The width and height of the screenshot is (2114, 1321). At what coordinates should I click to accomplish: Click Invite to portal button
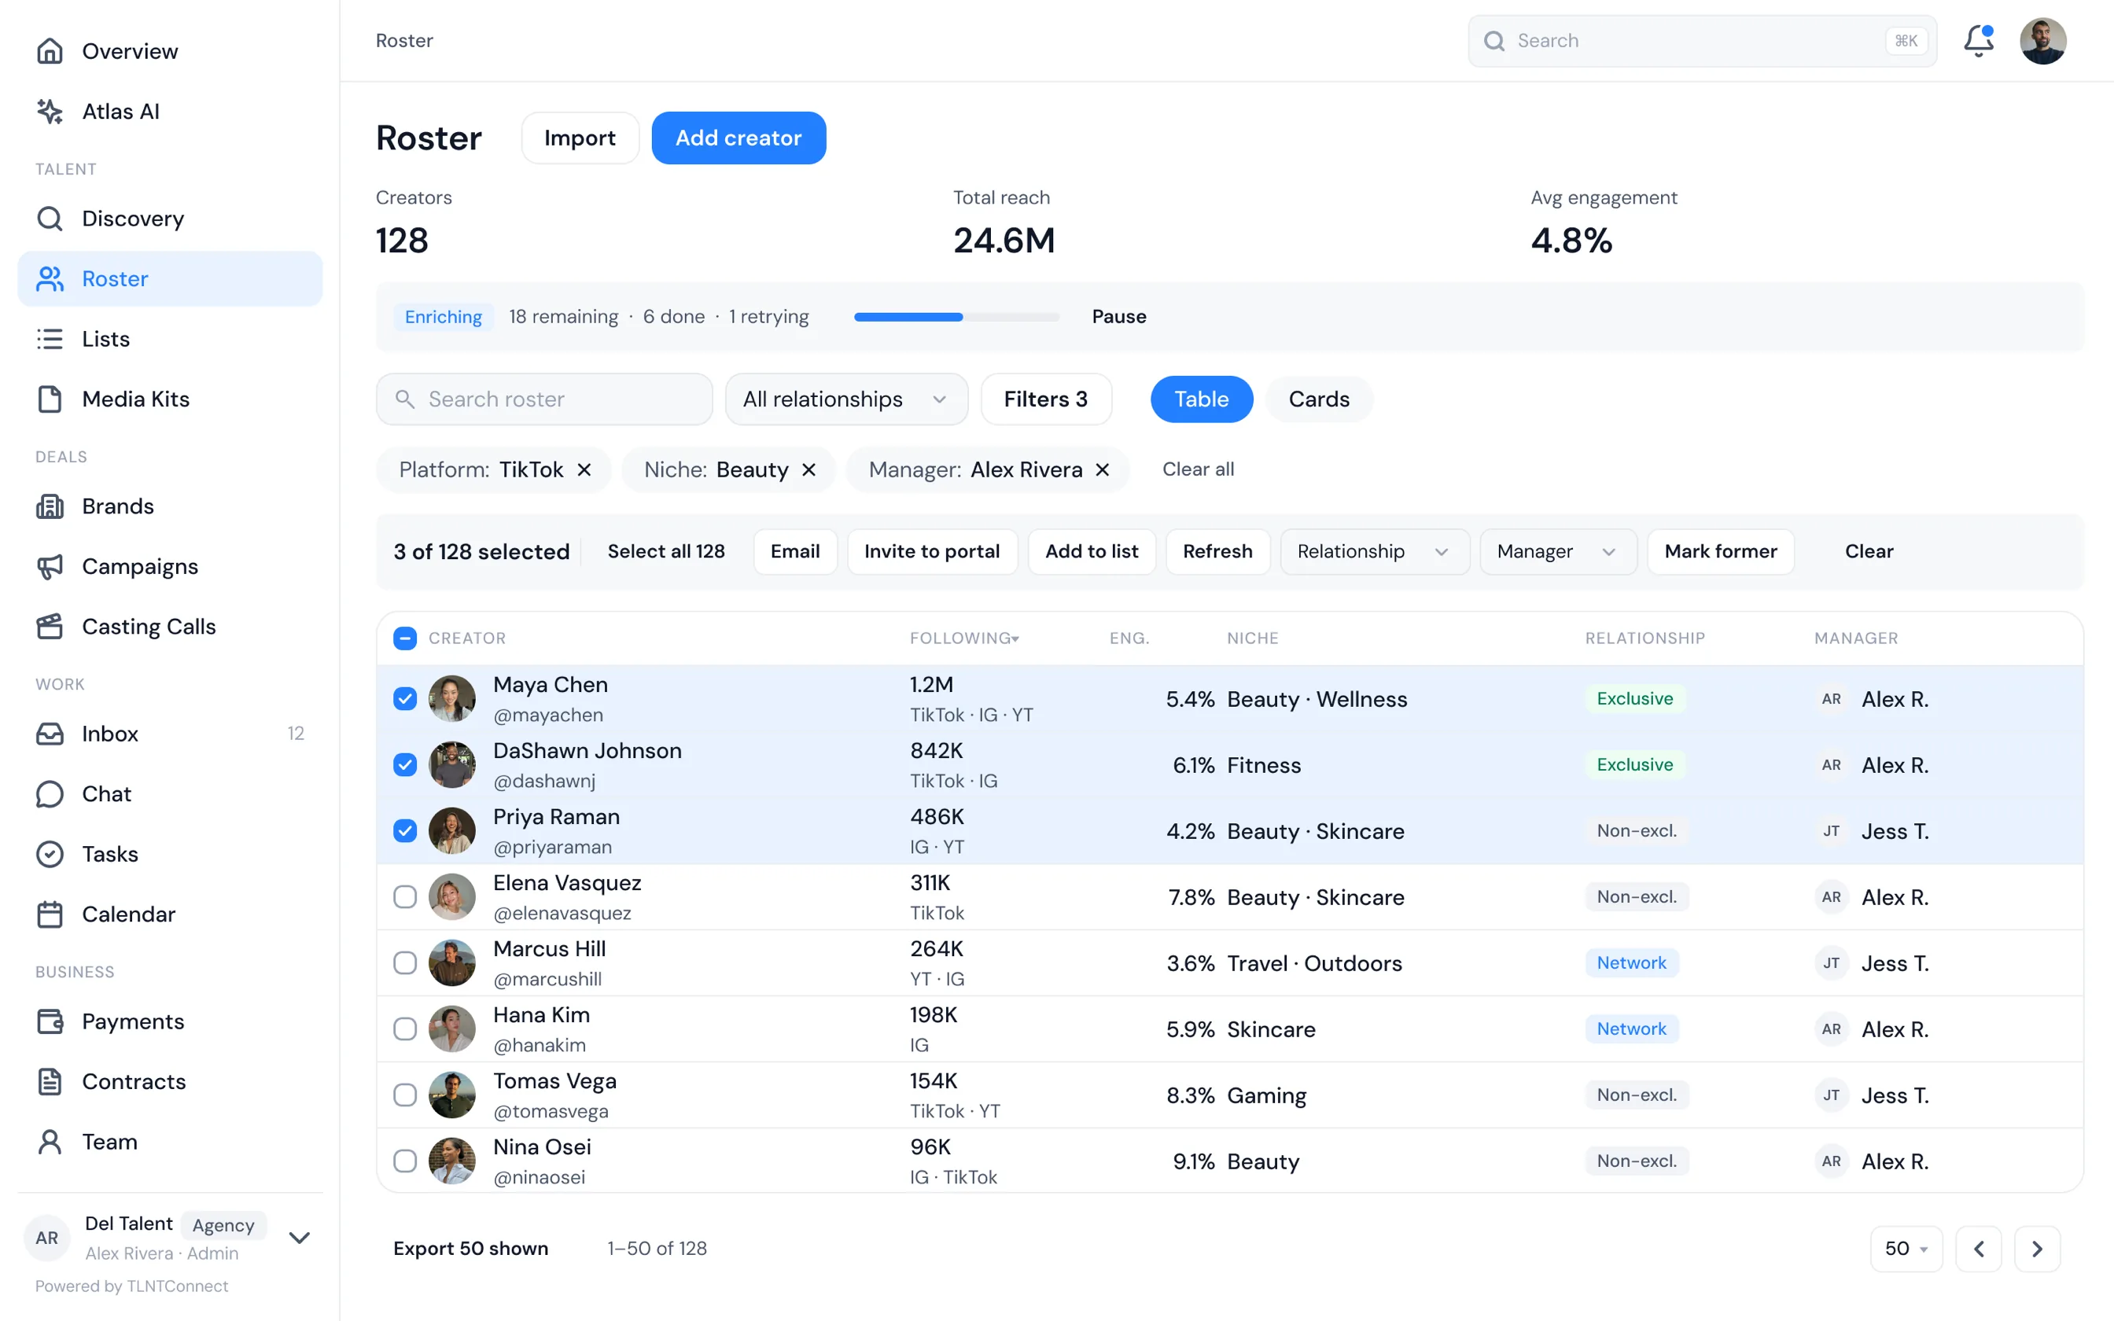click(932, 551)
